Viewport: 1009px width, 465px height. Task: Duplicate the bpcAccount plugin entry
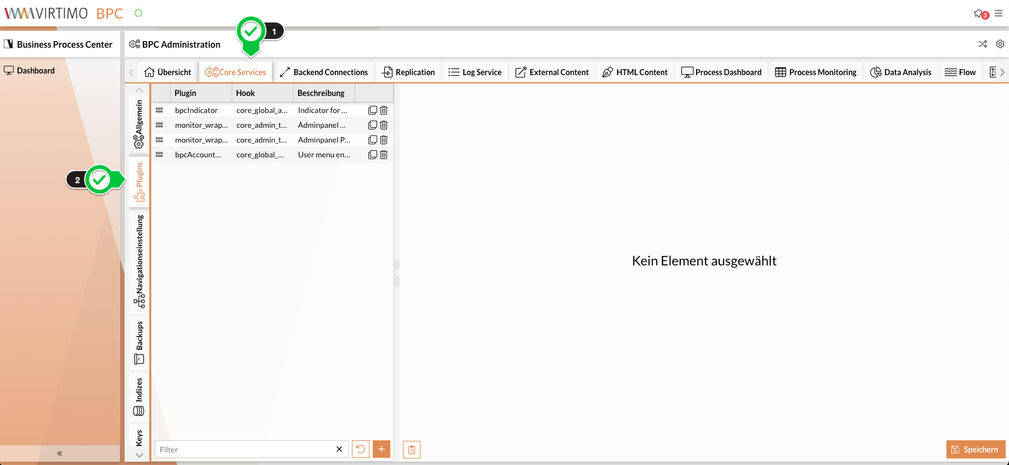click(373, 155)
